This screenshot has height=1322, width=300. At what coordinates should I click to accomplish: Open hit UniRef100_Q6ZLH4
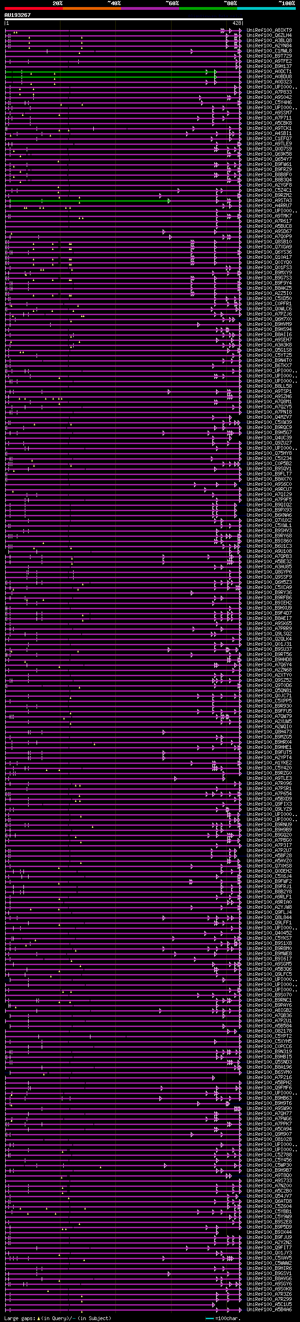pyautogui.click(x=269, y=36)
